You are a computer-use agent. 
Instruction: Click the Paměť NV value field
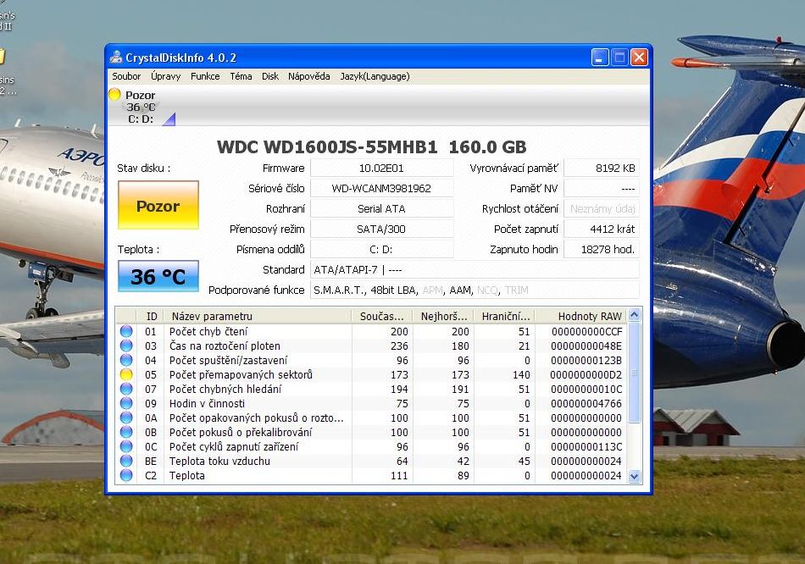pyautogui.click(x=602, y=188)
